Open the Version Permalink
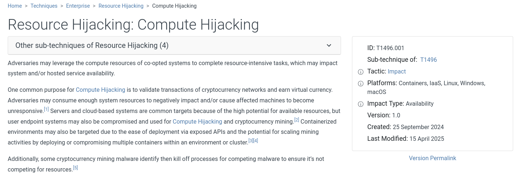 click(x=433, y=158)
